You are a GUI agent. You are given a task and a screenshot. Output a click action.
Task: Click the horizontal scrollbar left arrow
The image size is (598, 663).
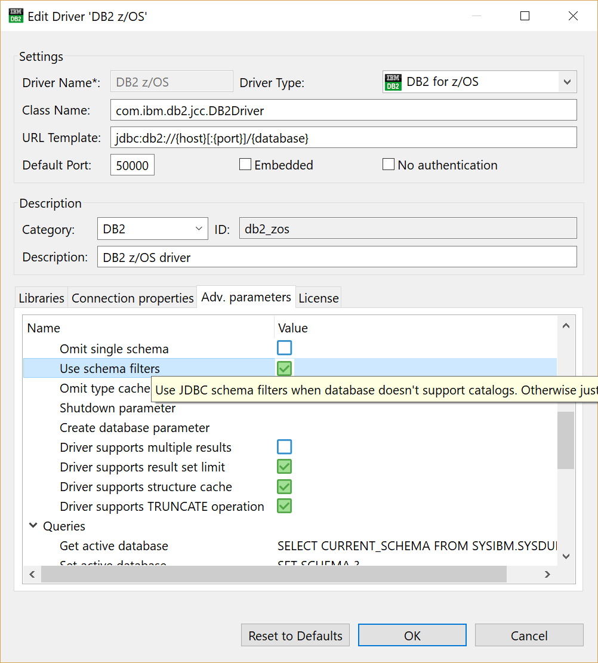[x=32, y=574]
